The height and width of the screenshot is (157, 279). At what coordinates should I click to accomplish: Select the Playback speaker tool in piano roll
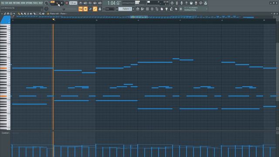44,14
